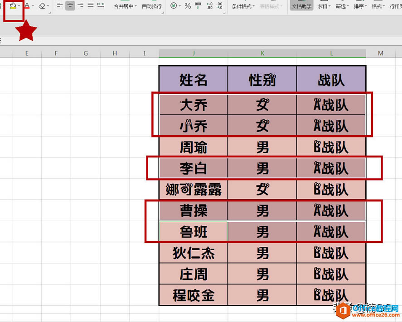Toggle the 文档助手 document assistant button
402x322 pixels.
[x=301, y=5]
